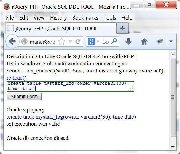The height and width of the screenshot is (154, 180).
Task: Click the scrollbar up arrow
Action: pyautogui.click(x=173, y=54)
